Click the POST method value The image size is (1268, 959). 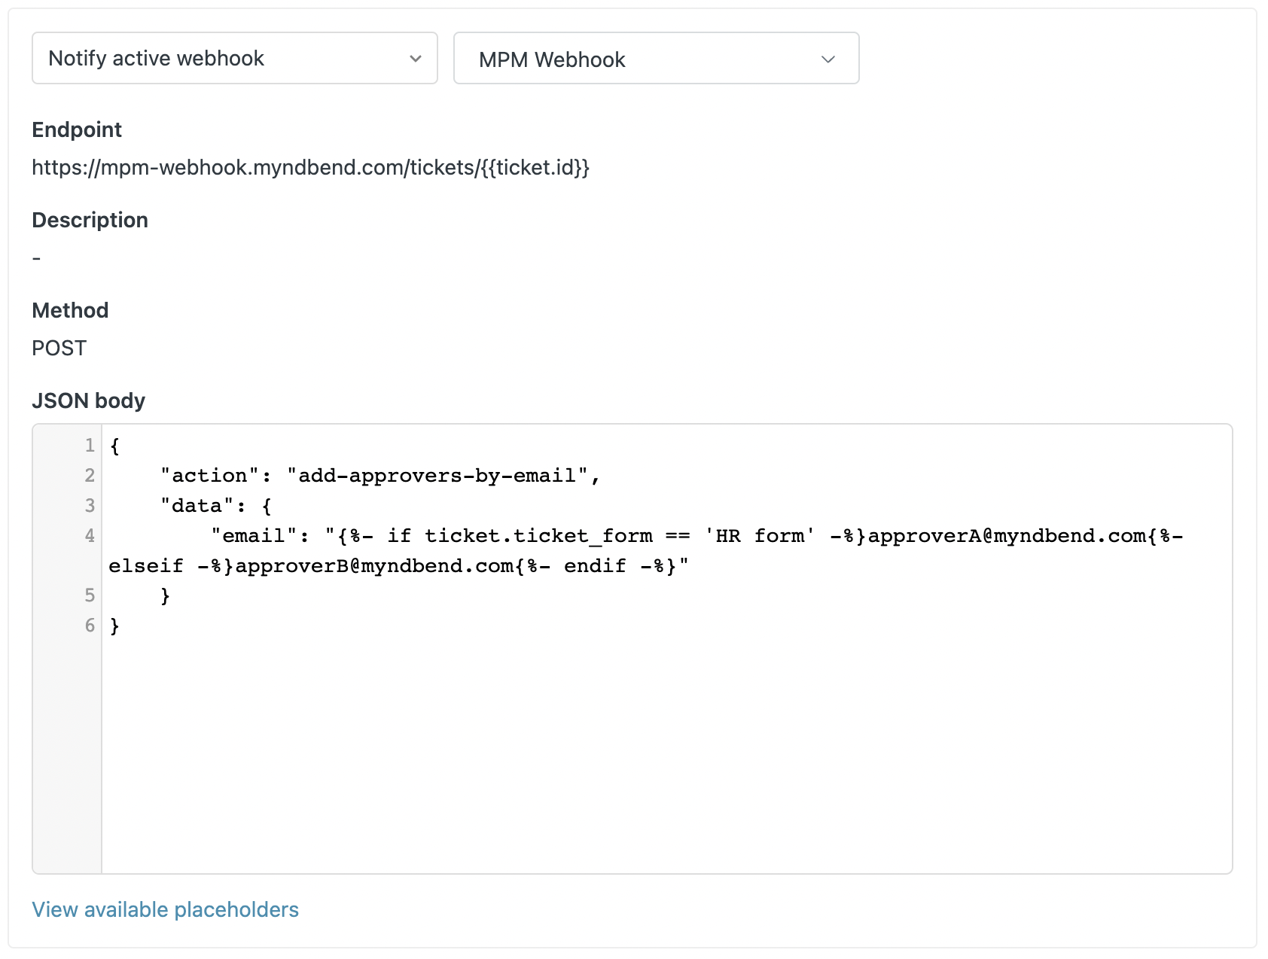[x=59, y=348]
